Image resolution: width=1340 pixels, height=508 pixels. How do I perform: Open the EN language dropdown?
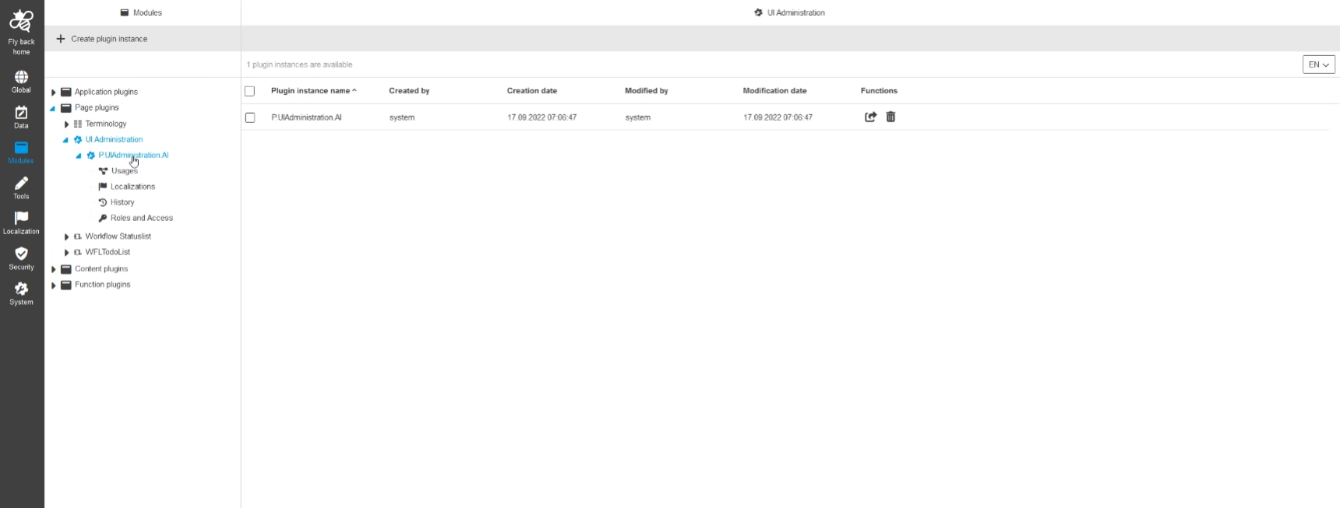click(1318, 65)
